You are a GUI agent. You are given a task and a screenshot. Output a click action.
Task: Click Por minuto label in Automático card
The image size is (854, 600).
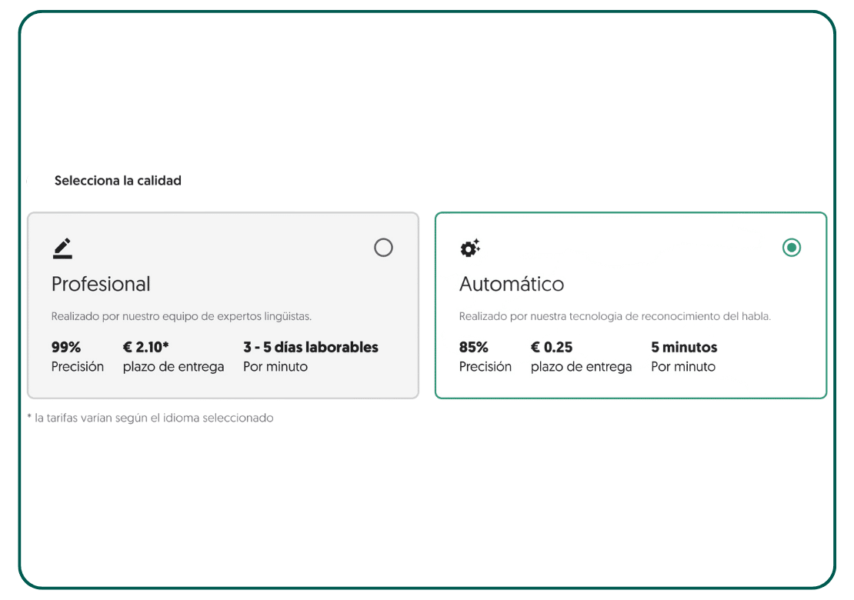[x=683, y=367]
